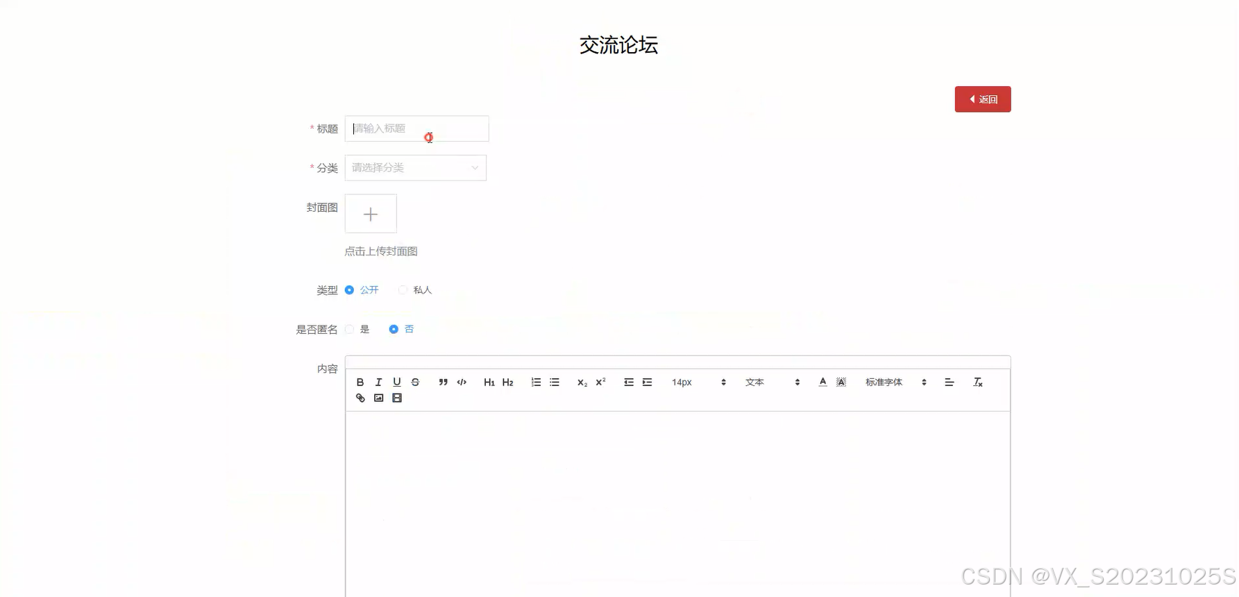Apply subscript formatting
This screenshot has width=1239, height=597.
[x=582, y=382]
